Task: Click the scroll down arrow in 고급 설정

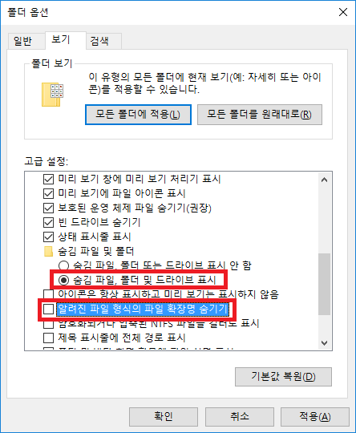Action: coord(325,343)
